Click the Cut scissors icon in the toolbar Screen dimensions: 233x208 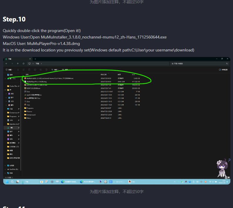point(18,70)
